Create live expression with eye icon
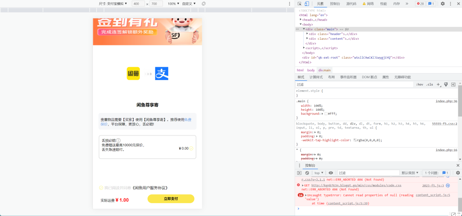 click(x=331, y=173)
